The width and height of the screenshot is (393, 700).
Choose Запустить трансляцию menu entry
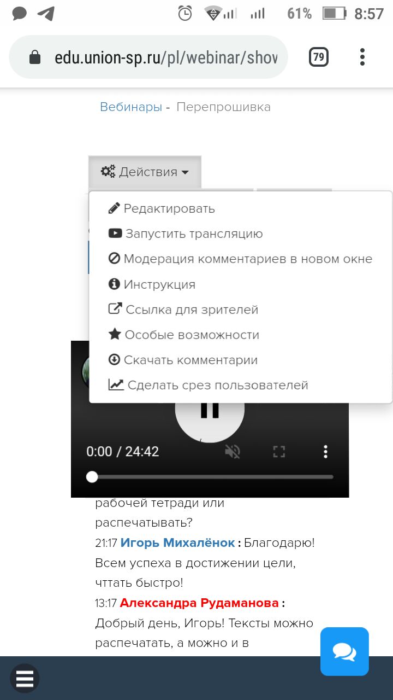click(x=186, y=234)
